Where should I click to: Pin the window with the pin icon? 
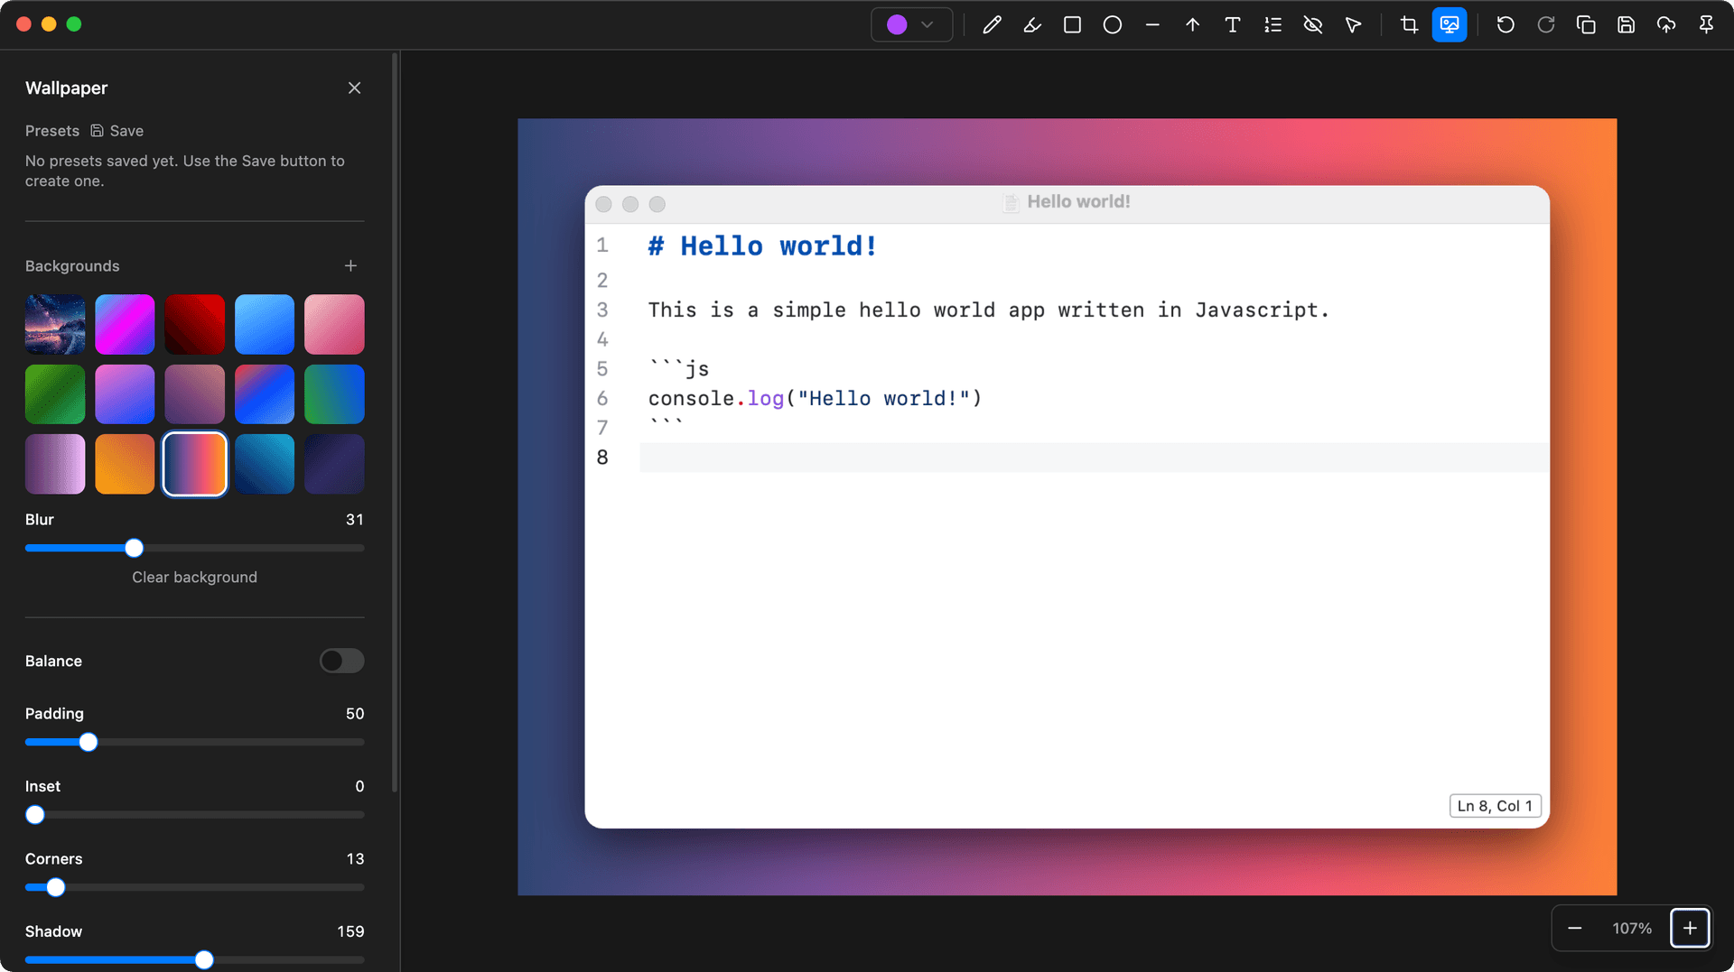coord(1706,25)
